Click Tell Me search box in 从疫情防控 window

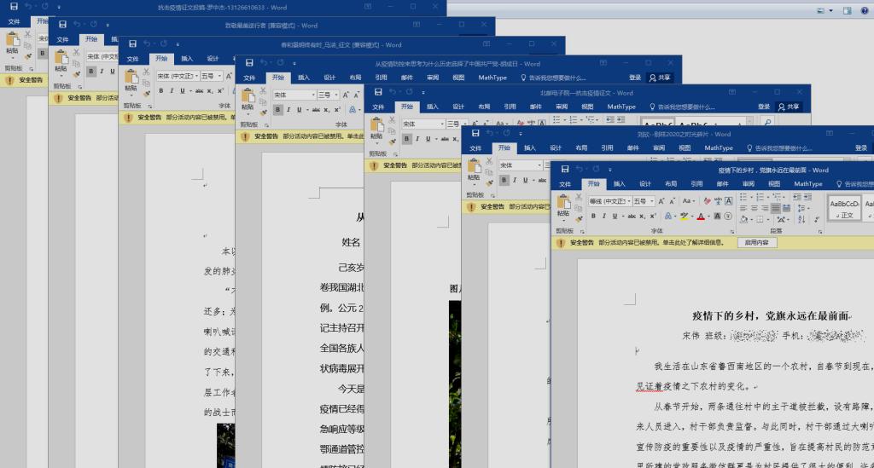553,78
